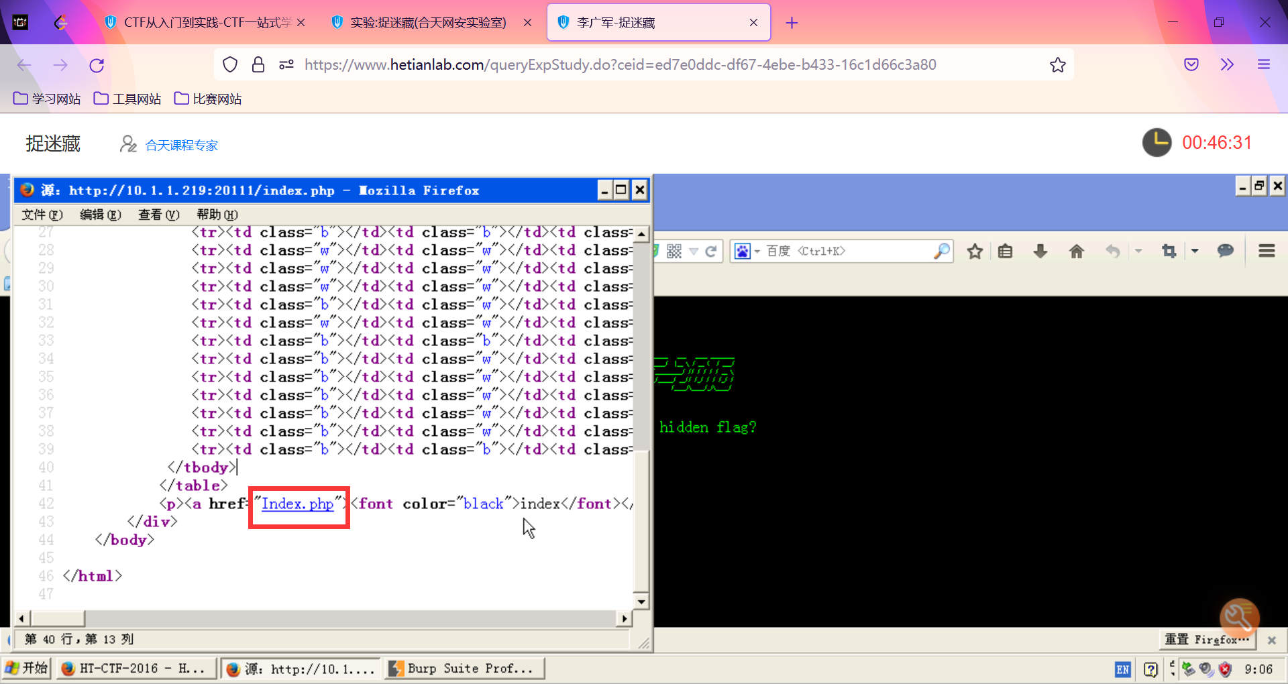Viewport: 1288px width, 684px height.
Task: Open the inner Firefox downloads arrow icon
Action: pyautogui.click(x=1040, y=251)
